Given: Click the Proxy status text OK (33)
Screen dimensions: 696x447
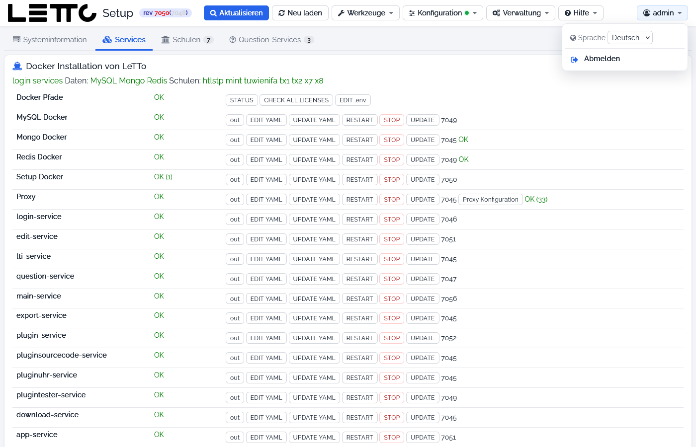Looking at the screenshot, I should 536,199.
